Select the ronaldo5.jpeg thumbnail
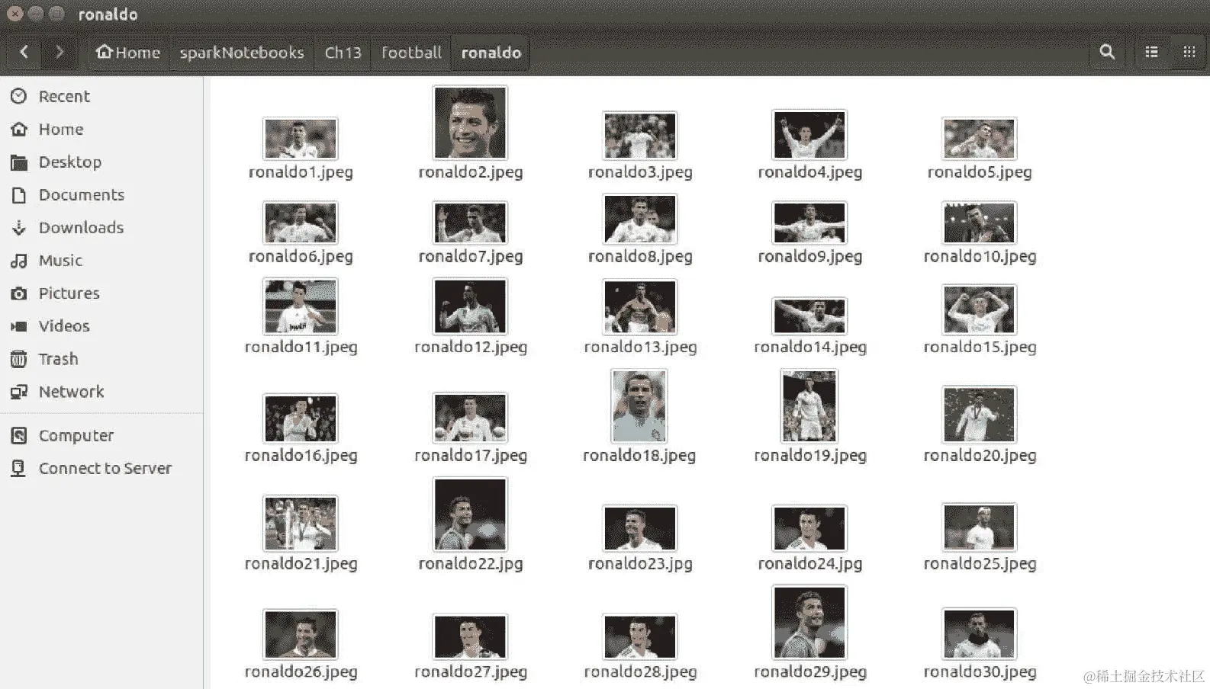 [979, 139]
